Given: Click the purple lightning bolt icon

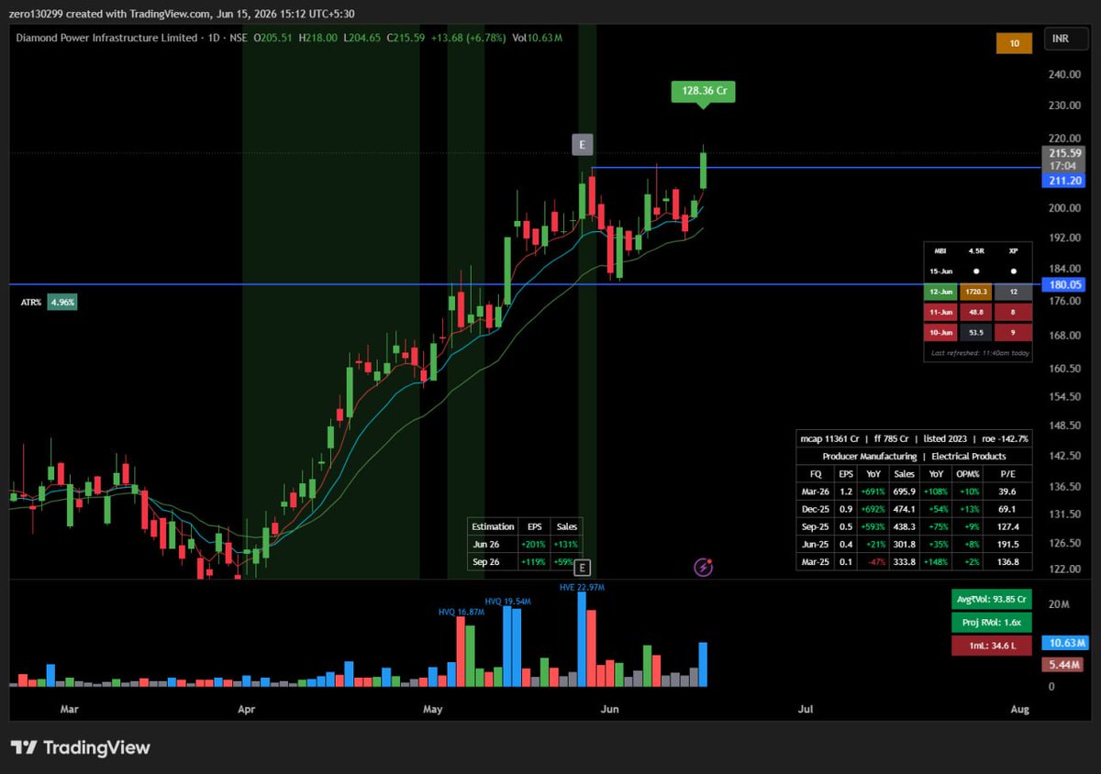Looking at the screenshot, I should click(704, 568).
